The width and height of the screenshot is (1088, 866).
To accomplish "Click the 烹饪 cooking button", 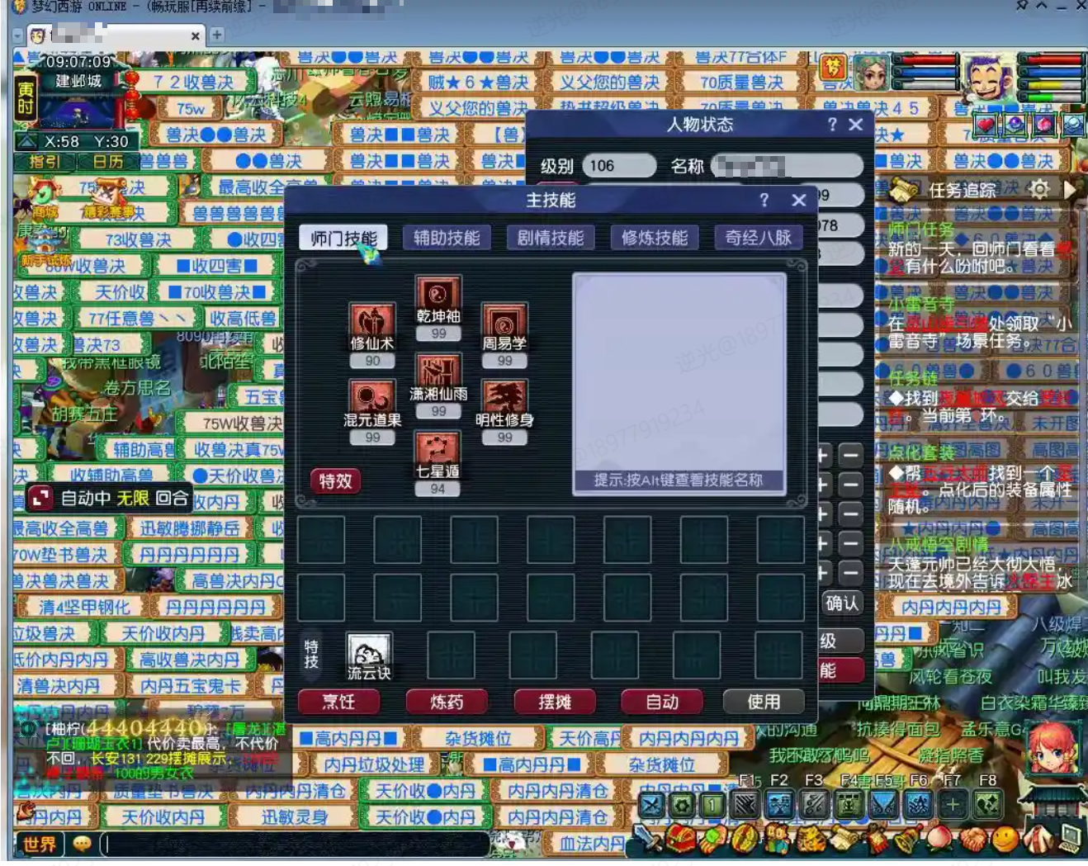I will (x=338, y=702).
